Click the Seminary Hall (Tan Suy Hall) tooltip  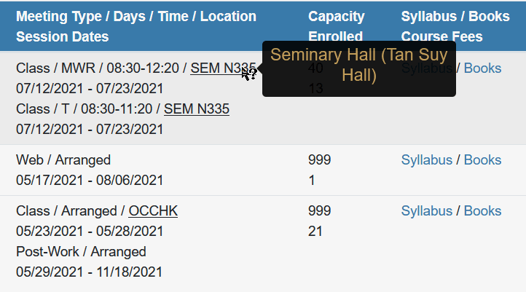click(x=359, y=68)
